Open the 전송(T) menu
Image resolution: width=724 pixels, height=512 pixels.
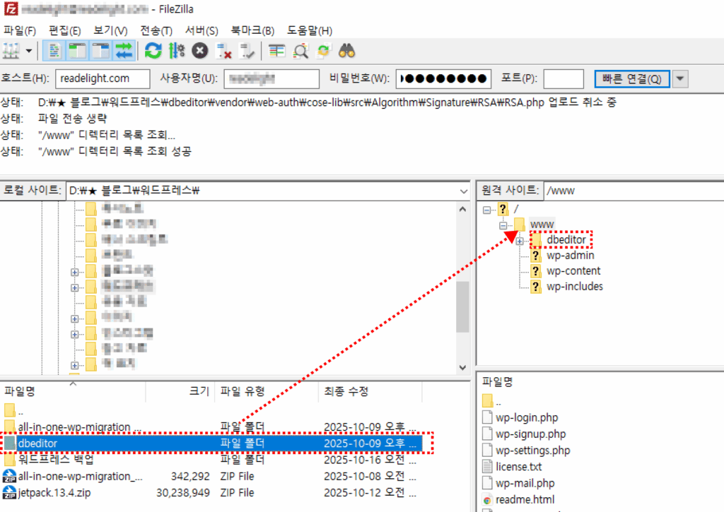tap(156, 30)
